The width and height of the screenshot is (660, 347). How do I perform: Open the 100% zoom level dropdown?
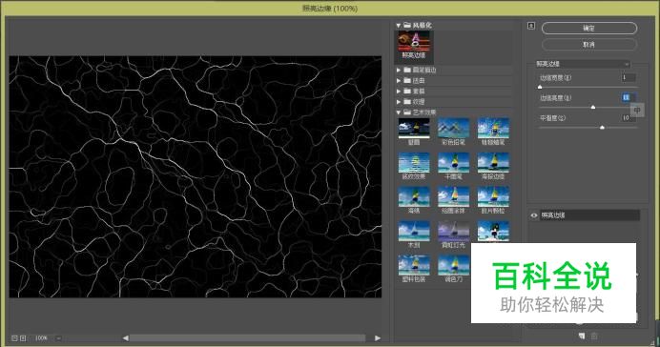click(x=59, y=338)
